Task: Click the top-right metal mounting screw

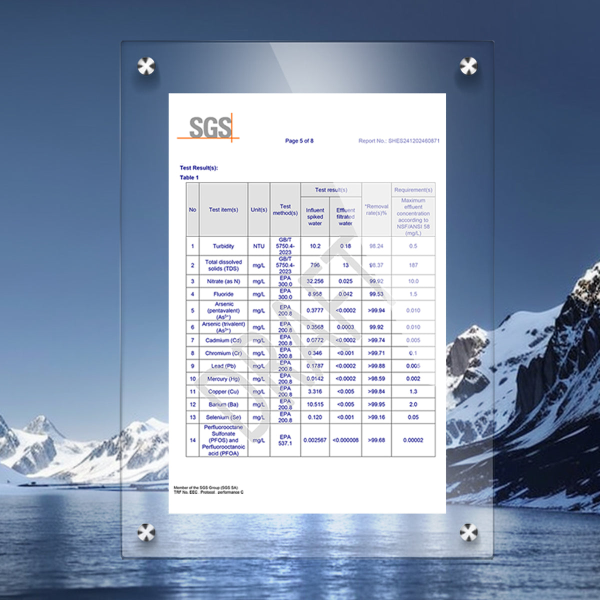Action: (x=468, y=65)
